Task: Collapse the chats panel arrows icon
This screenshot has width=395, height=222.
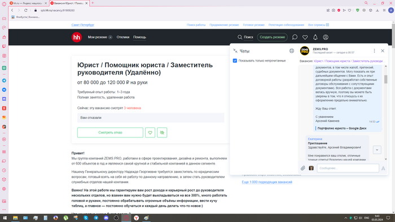Action: click(235, 51)
